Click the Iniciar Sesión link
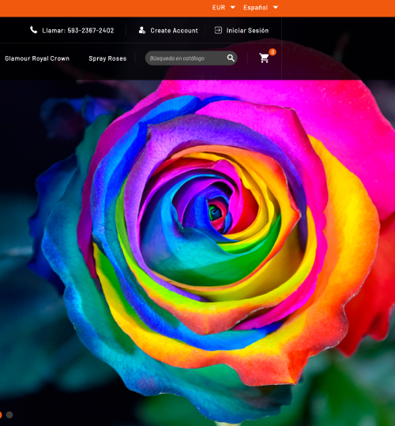 coord(247,31)
